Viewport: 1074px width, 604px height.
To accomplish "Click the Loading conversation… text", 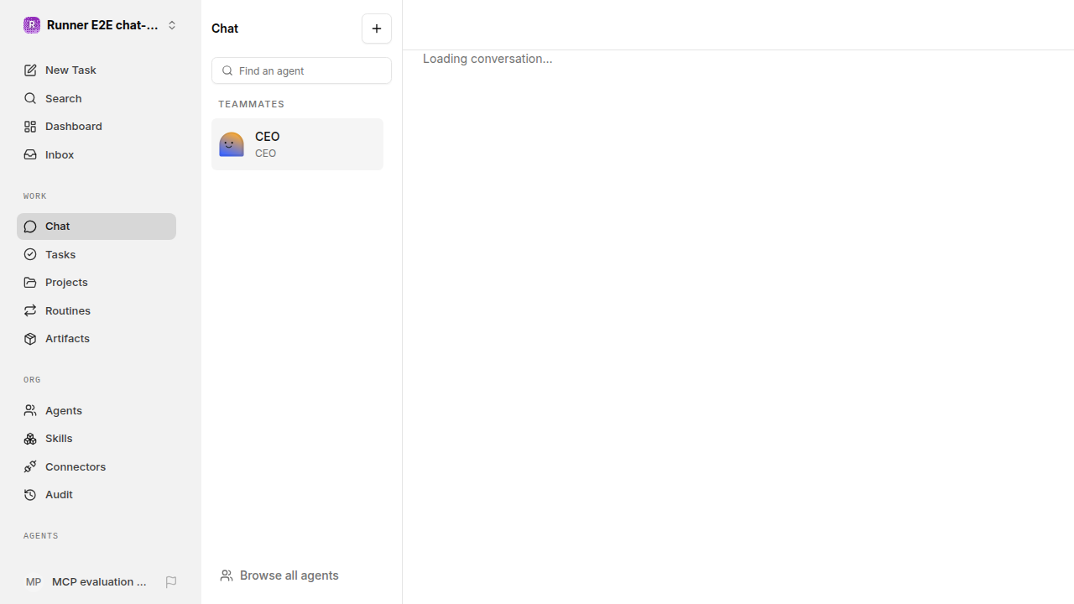I will click(x=487, y=59).
